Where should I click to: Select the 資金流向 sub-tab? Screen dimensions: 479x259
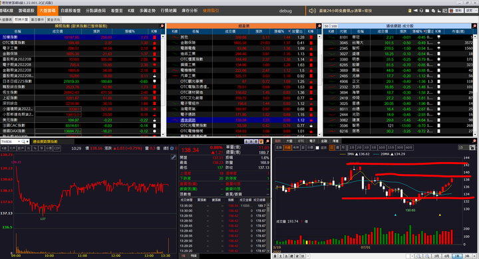point(54,19)
